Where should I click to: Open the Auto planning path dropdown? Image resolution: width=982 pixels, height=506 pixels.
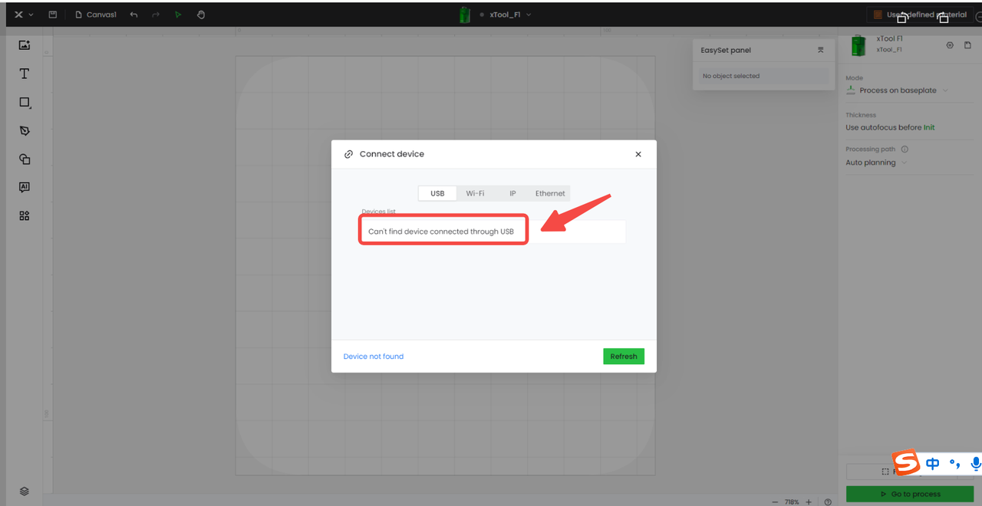(876, 163)
